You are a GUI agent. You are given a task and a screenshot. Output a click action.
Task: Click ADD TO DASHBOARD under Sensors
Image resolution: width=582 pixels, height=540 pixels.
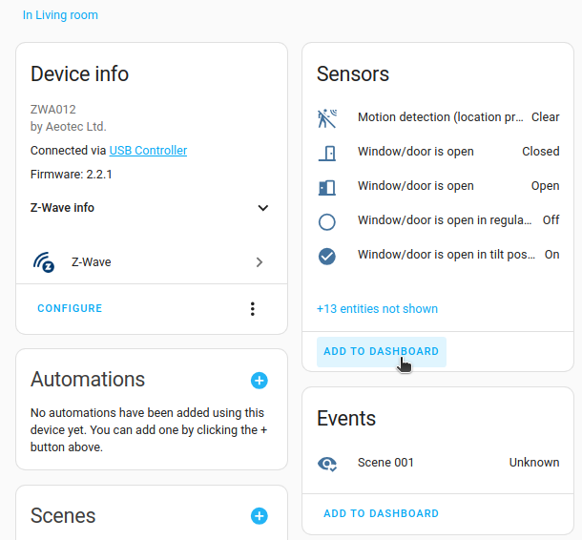click(381, 351)
